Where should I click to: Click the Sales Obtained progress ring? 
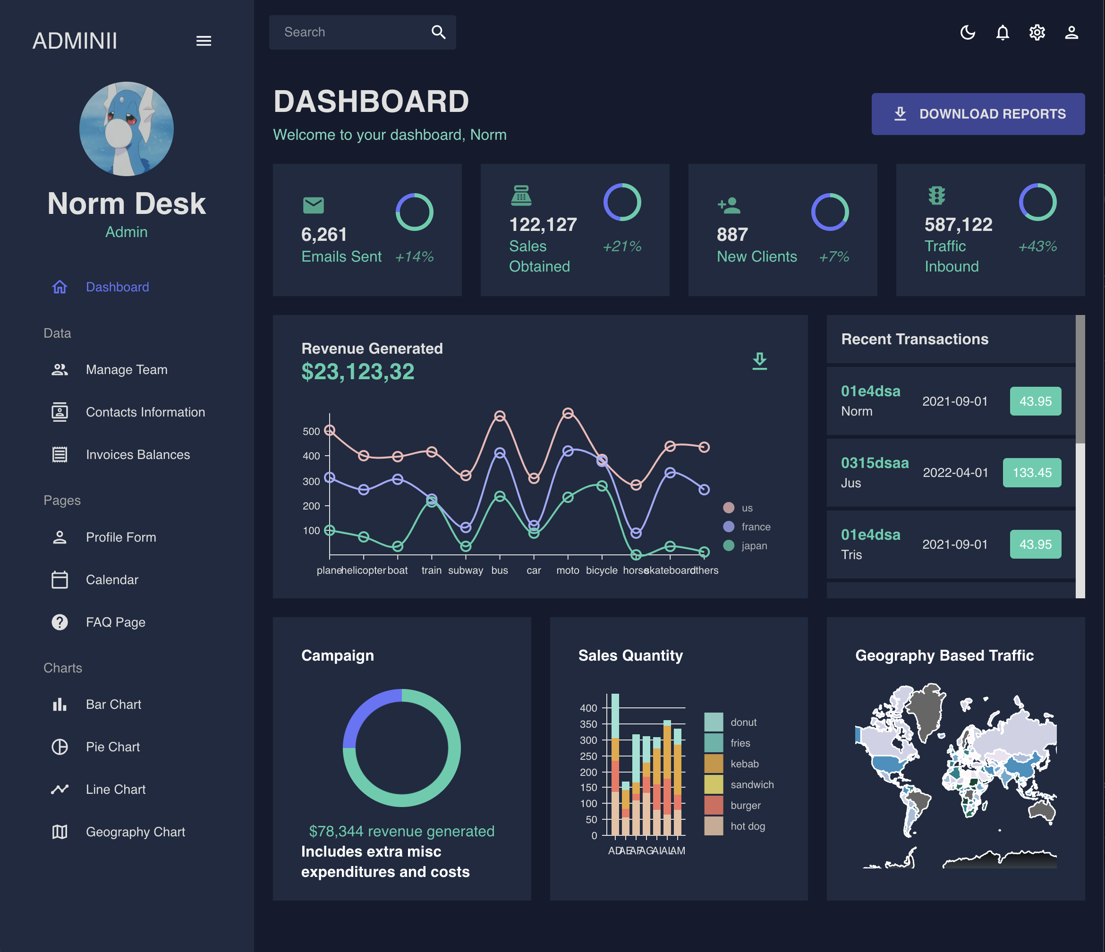tap(622, 202)
